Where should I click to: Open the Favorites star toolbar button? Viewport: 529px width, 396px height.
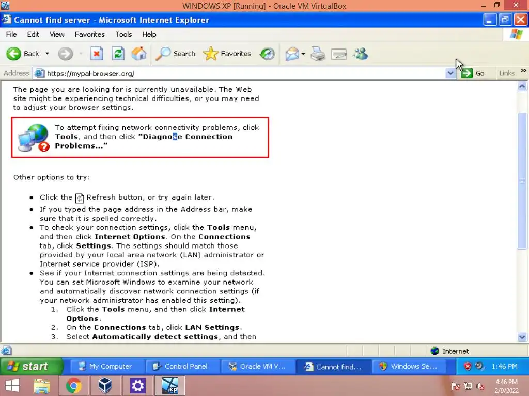(x=227, y=54)
